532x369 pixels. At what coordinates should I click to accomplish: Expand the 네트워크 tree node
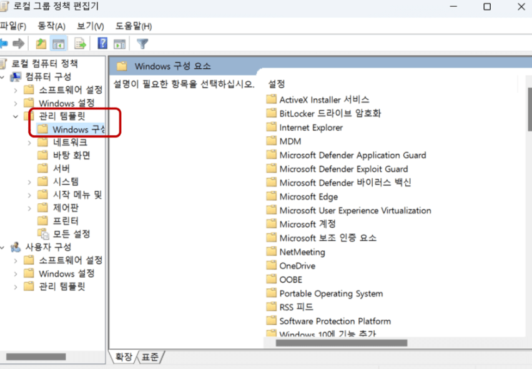pos(29,143)
